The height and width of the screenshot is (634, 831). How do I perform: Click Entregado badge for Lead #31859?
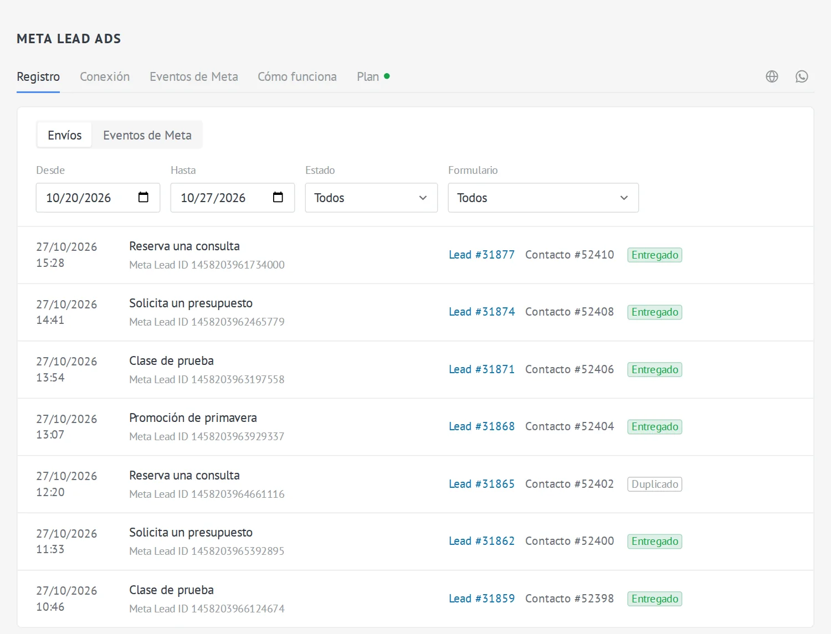(x=655, y=599)
